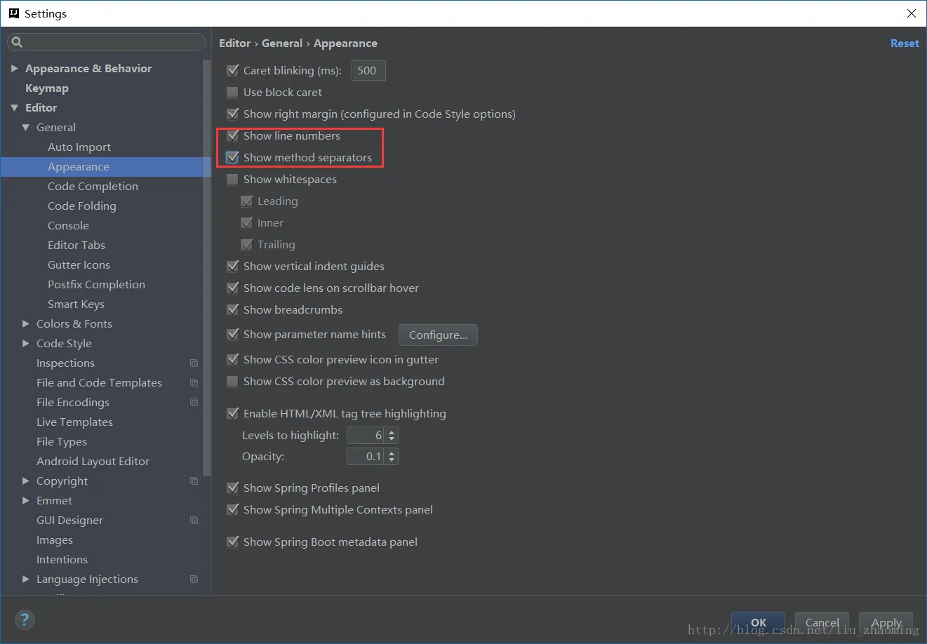Uncheck Show method separators

click(233, 157)
